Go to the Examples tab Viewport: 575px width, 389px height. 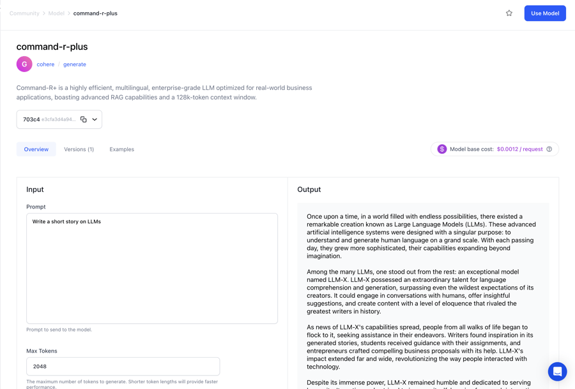121,149
